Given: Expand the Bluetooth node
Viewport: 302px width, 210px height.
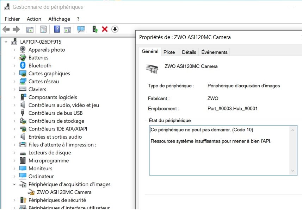Looking at the screenshot, I should coord(14,65).
